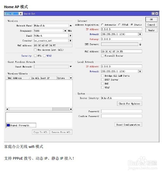The image size is (167, 174).
Task: Expand Guest Network field arrow
Action: pos(71,66)
